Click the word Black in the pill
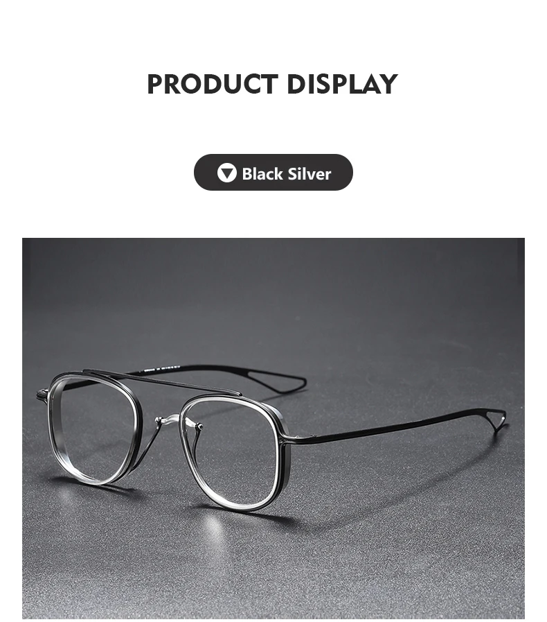This screenshot has width=547, height=622. point(262,174)
